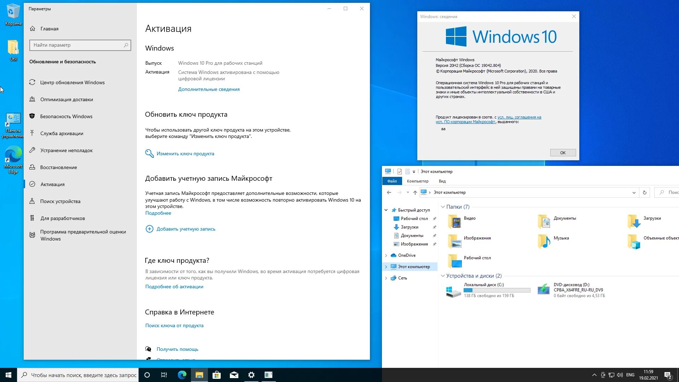Screen dimensions: 679x382
Task: Open Windows Security shield item
Action: 66,116
